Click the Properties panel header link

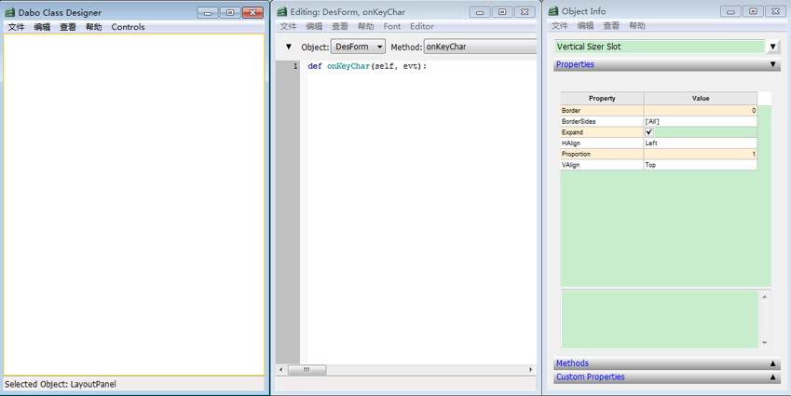(x=575, y=64)
